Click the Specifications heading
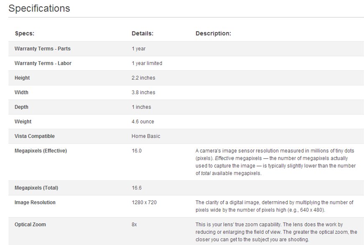Screen dimensions: 364x245 [39, 8]
